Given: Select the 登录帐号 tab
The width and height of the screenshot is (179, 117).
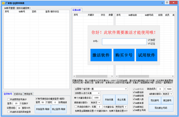Looking at the screenshot, I should pos(8,94).
